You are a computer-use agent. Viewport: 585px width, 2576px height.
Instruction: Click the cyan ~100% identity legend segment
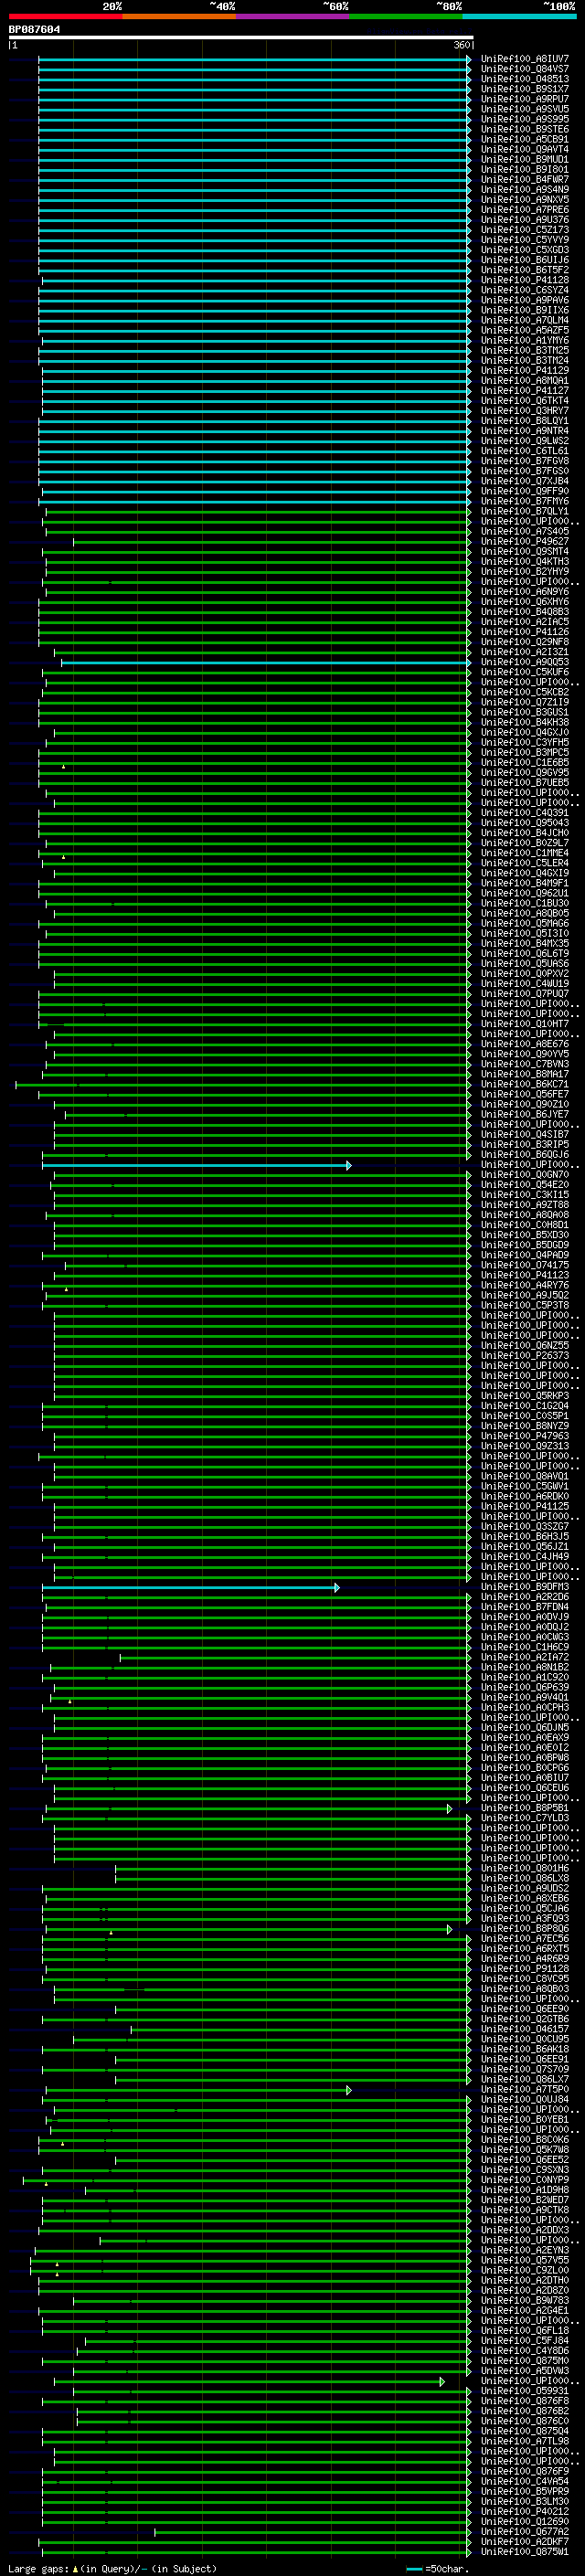coord(519,16)
